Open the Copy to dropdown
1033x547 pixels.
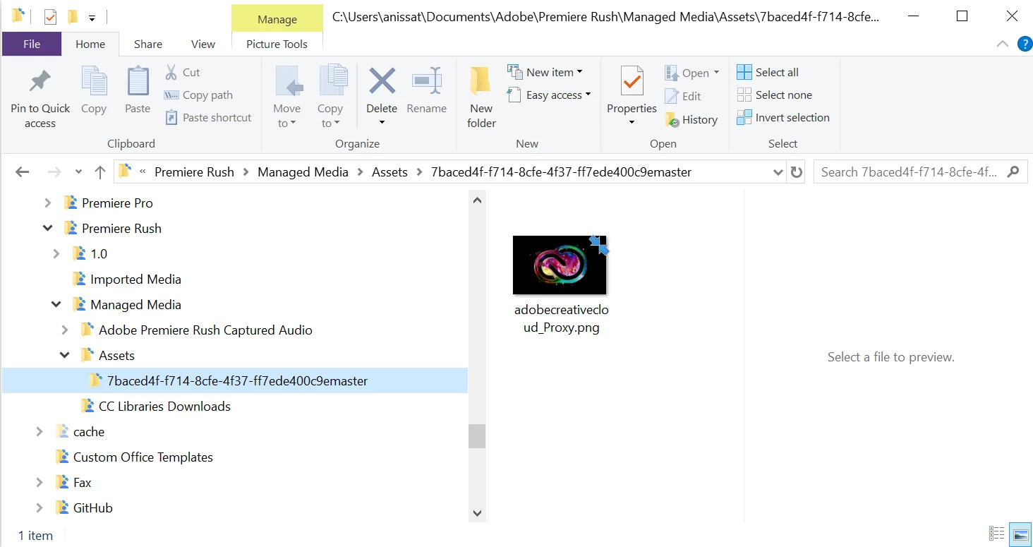pyautogui.click(x=330, y=116)
